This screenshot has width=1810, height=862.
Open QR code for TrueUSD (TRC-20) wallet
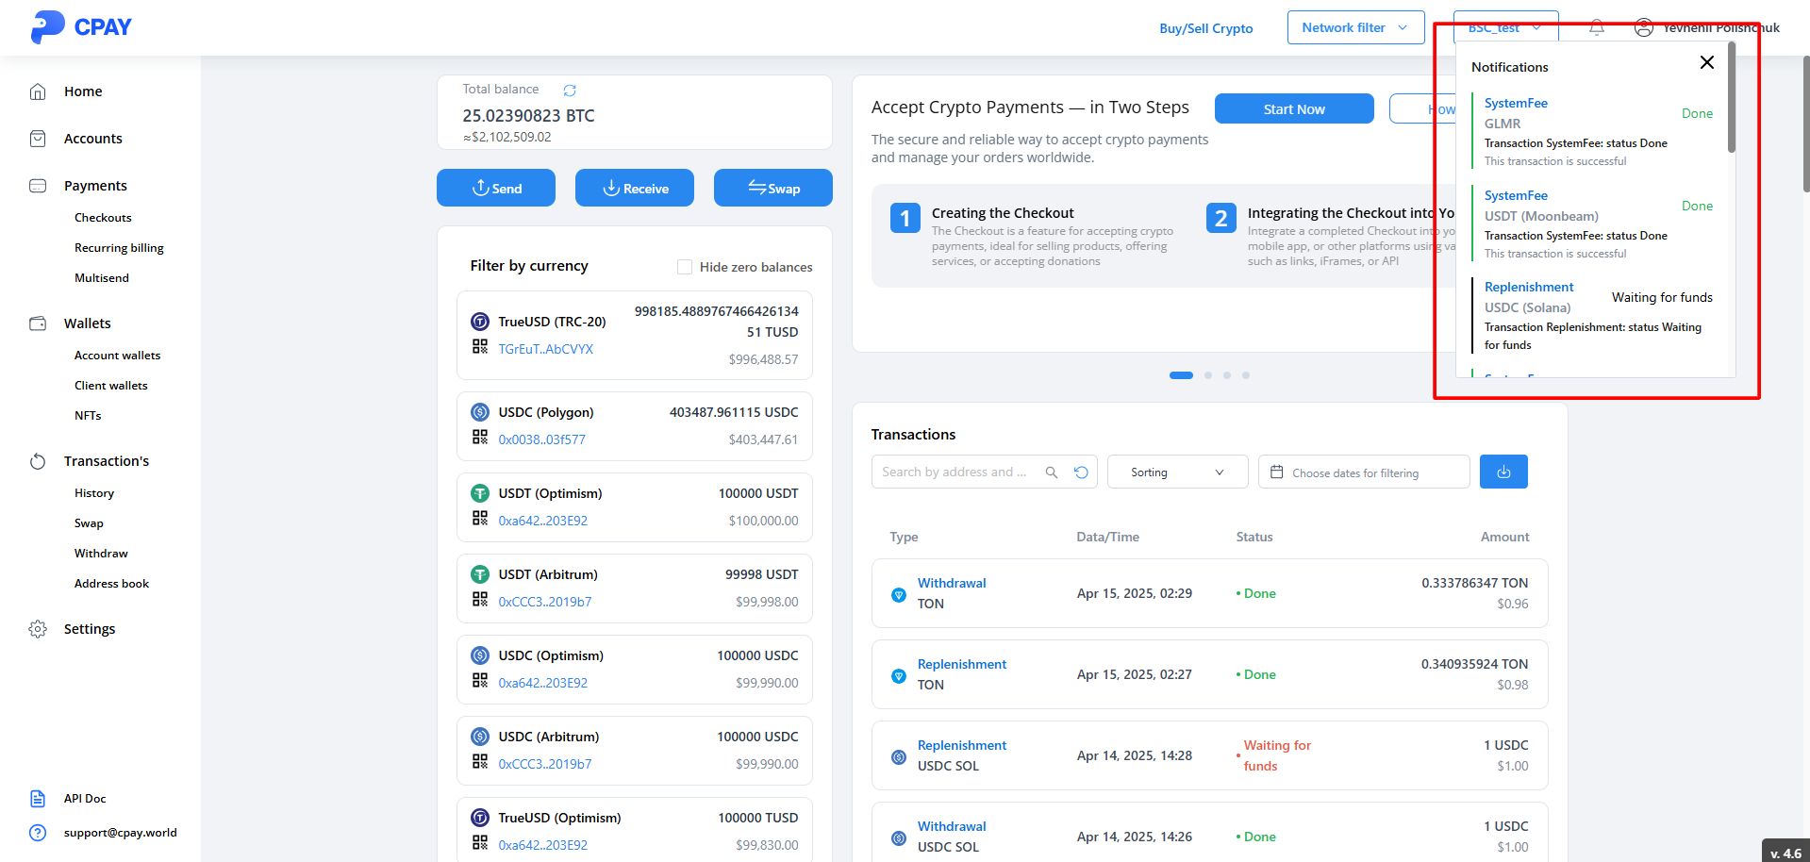480,347
